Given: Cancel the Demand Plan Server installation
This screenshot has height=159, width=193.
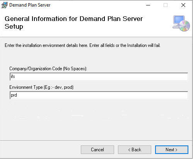Looking at the screenshot, I should (97, 150).
